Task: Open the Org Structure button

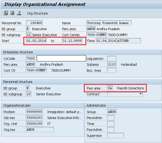Action: coord(37,13)
